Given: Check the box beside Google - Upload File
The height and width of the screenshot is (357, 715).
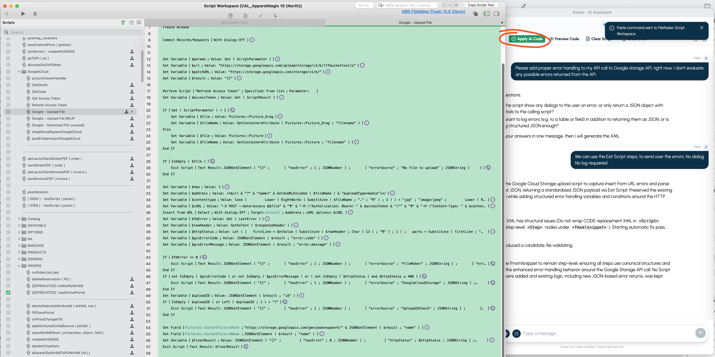Looking at the screenshot, I should tap(8, 112).
